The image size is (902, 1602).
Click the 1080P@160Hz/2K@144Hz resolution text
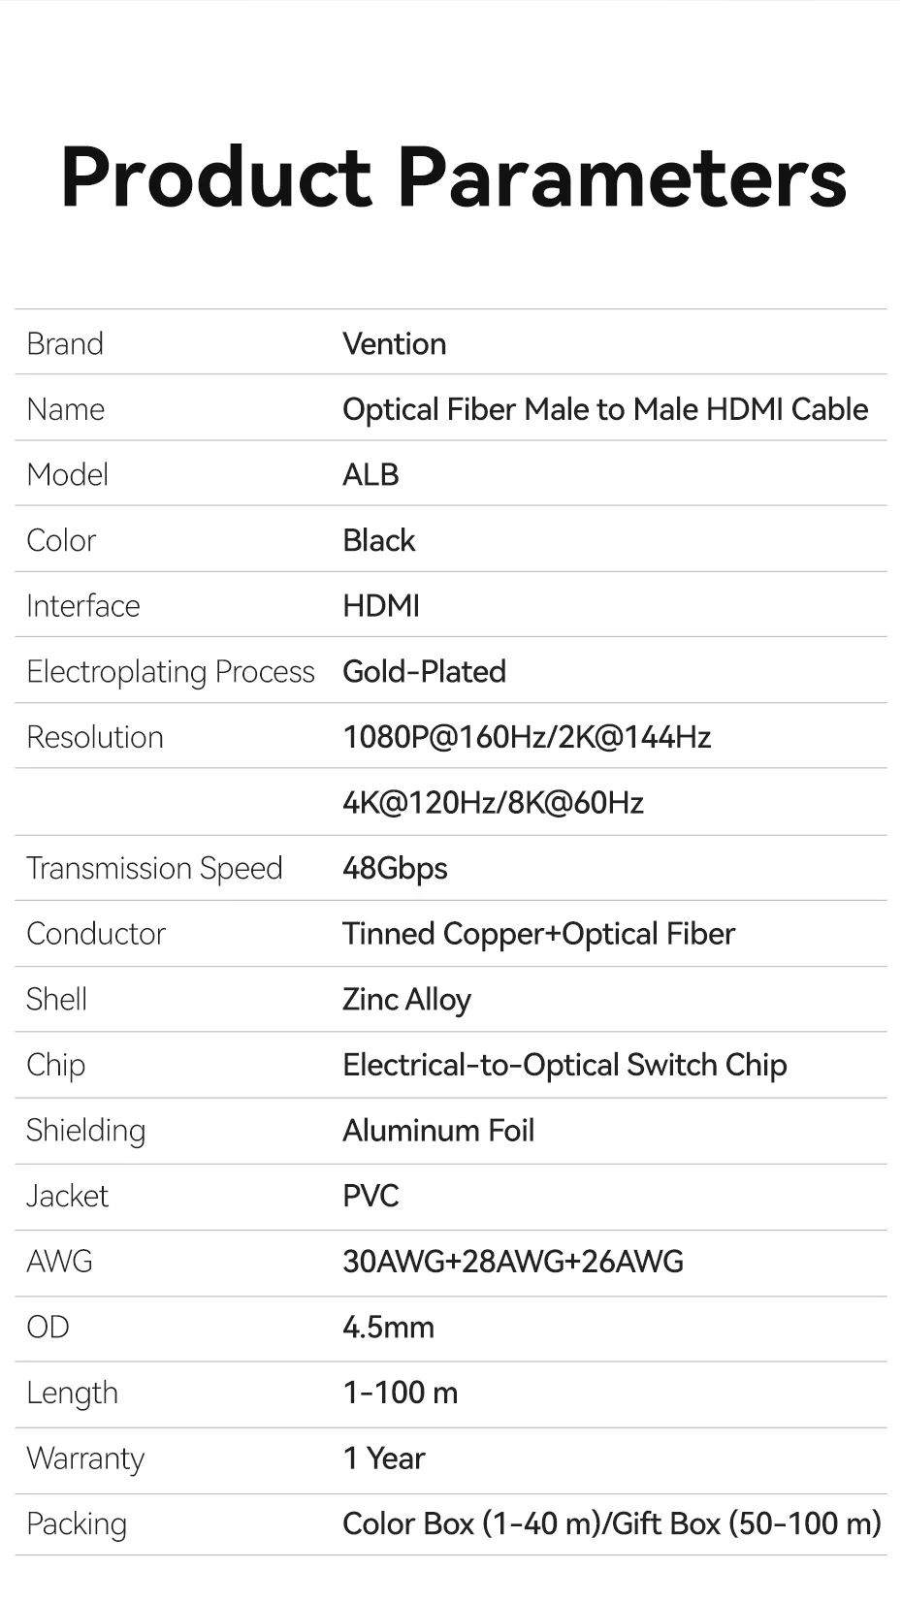527,737
